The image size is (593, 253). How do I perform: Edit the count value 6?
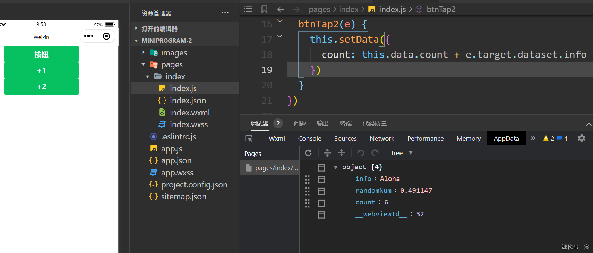click(386, 202)
